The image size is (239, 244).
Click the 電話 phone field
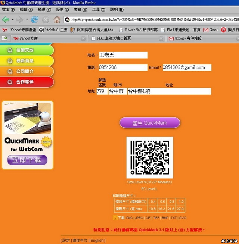point(123,67)
